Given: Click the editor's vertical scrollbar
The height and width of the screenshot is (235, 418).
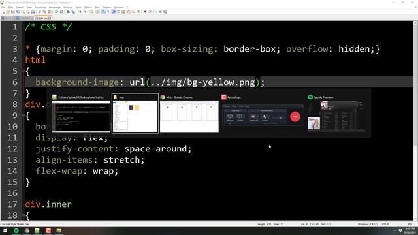Looking at the screenshot, I should pos(415,120).
